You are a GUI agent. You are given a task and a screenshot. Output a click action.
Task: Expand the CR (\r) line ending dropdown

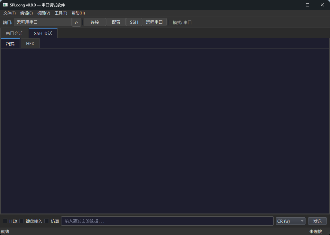[x=291, y=221]
